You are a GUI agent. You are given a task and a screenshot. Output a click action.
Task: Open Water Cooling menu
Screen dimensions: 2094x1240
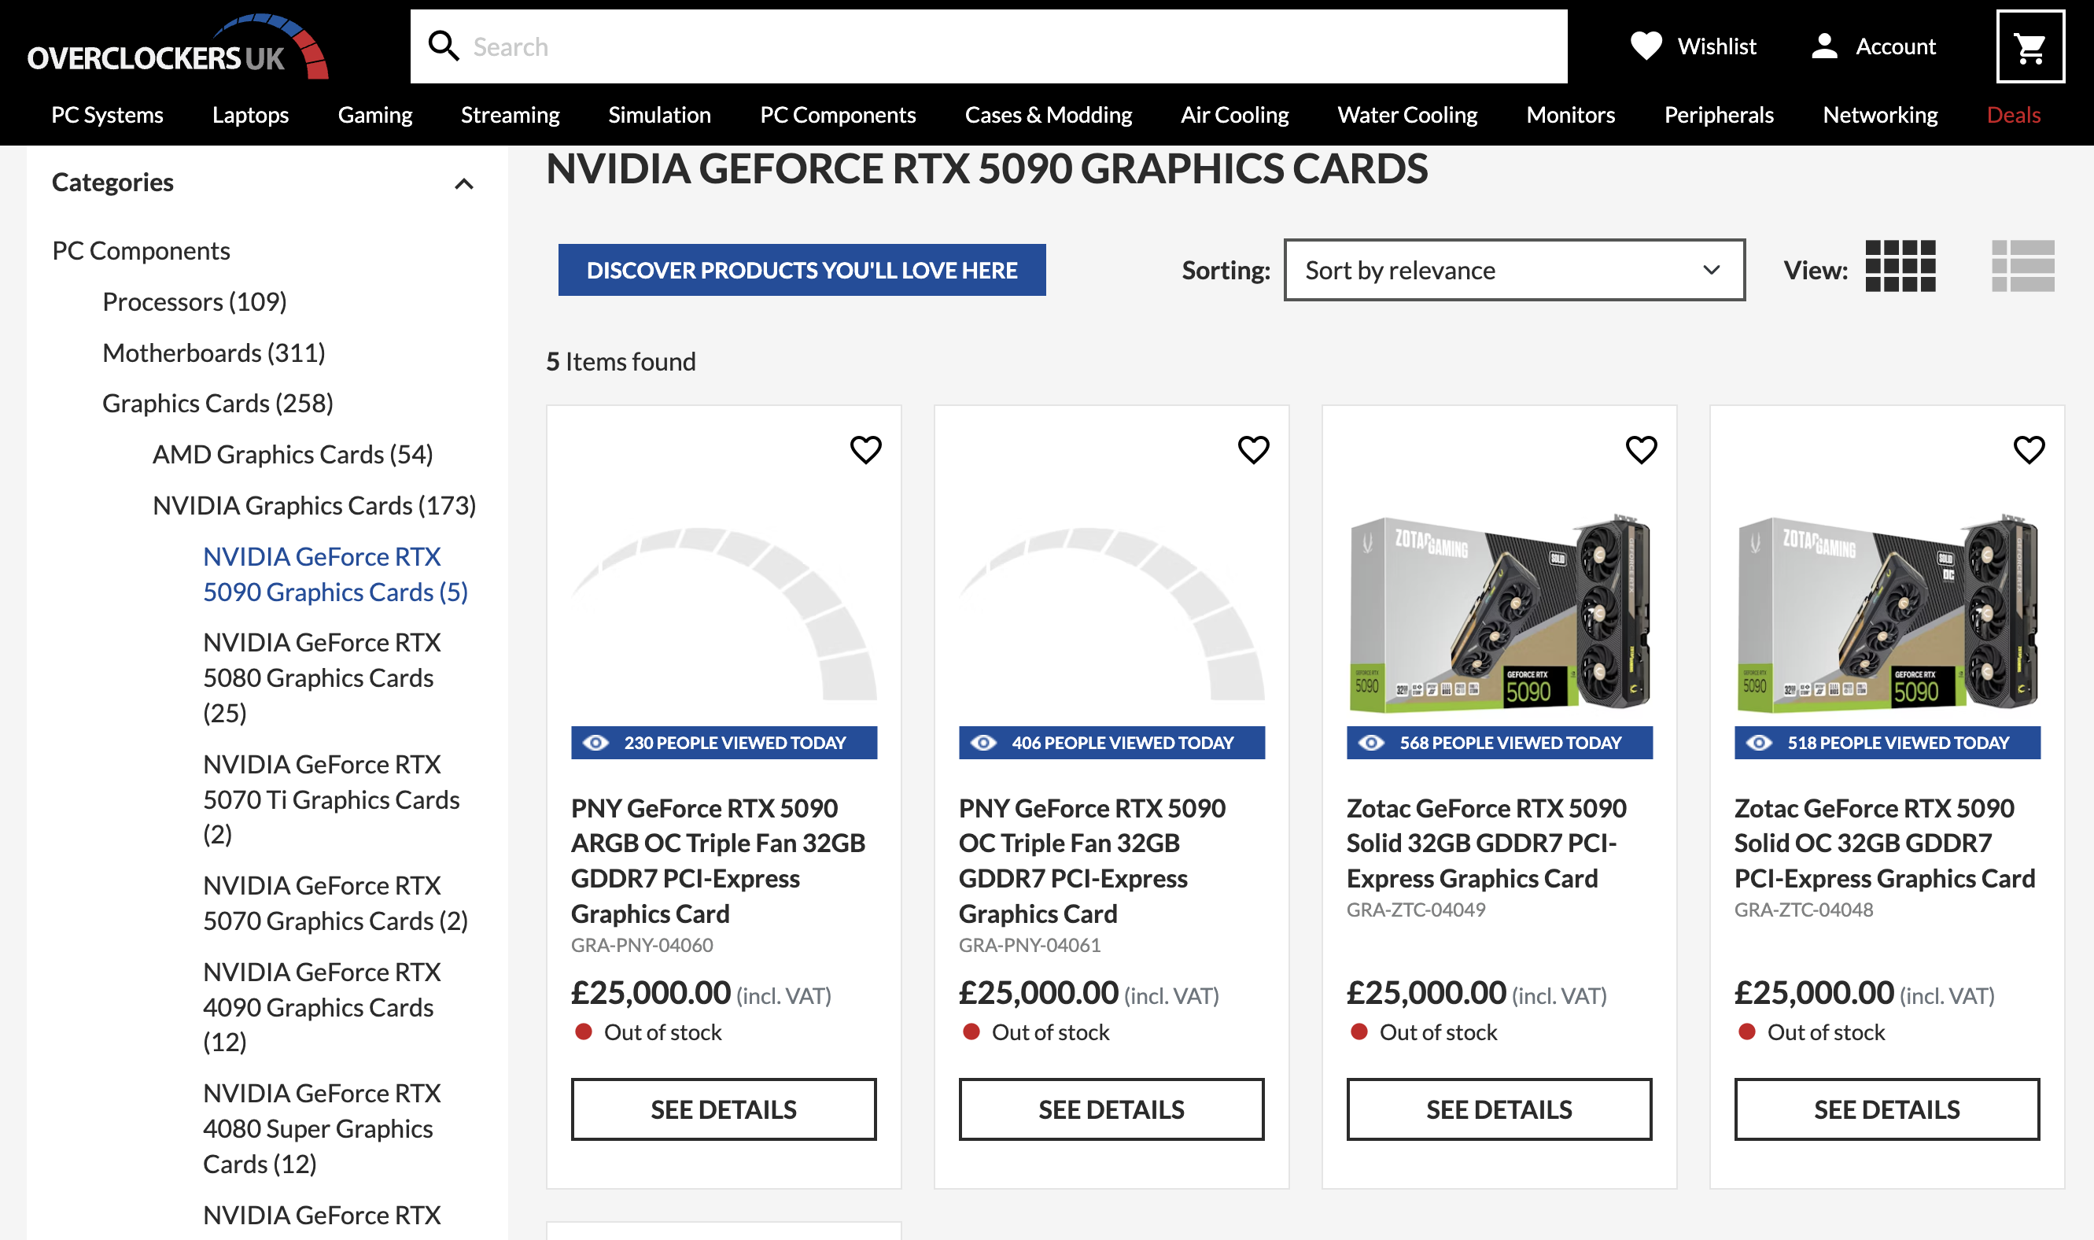[1407, 114]
